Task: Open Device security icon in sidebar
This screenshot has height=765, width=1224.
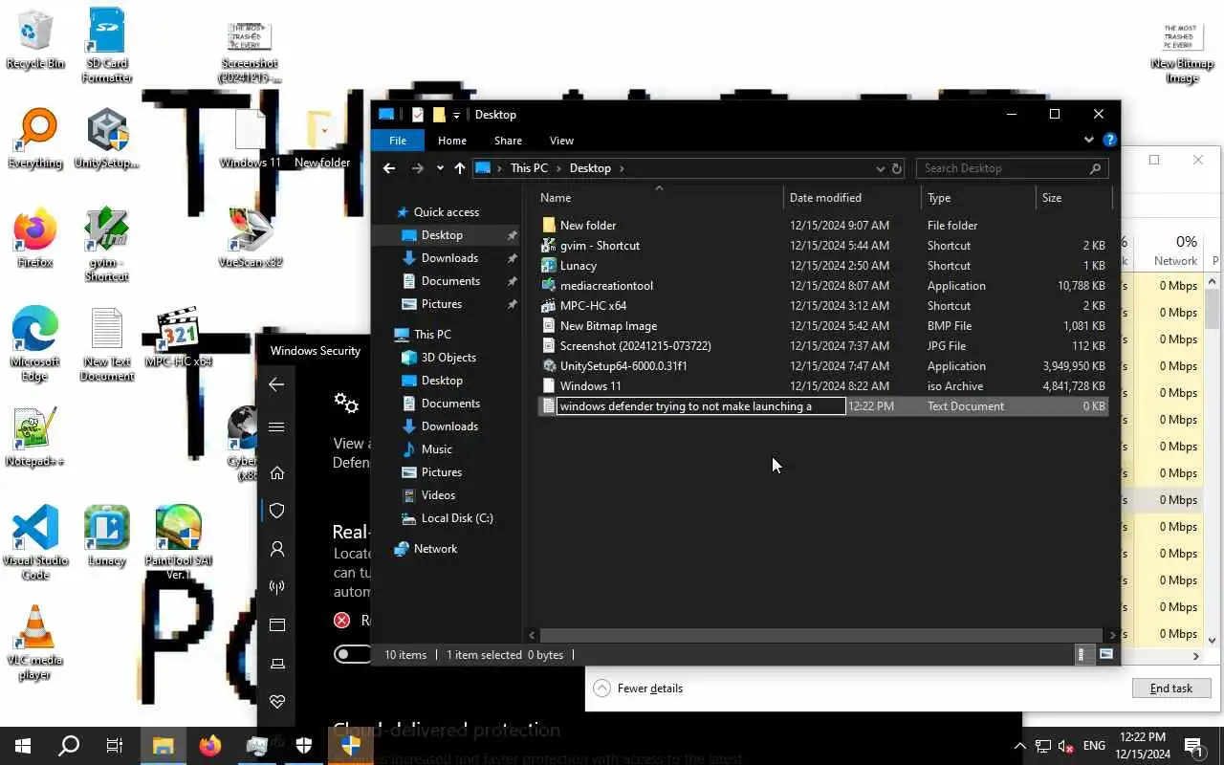Action: pos(276,664)
